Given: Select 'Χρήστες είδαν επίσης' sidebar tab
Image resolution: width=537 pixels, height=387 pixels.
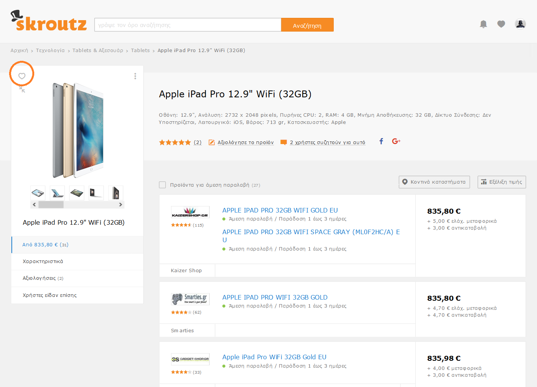Looking at the screenshot, I should (78, 295).
